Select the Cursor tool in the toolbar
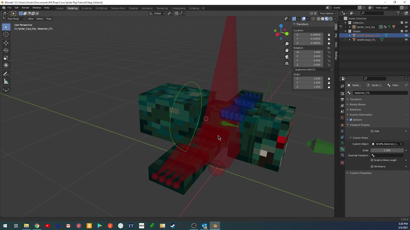This screenshot has width=410, height=230. [x=6, y=34]
